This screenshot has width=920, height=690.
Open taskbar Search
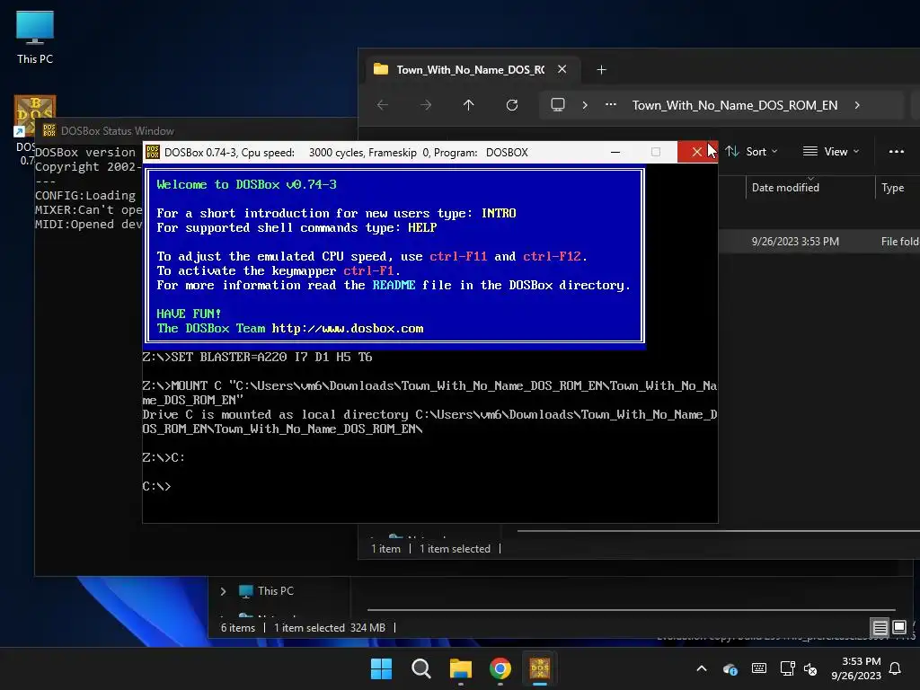[421, 668]
